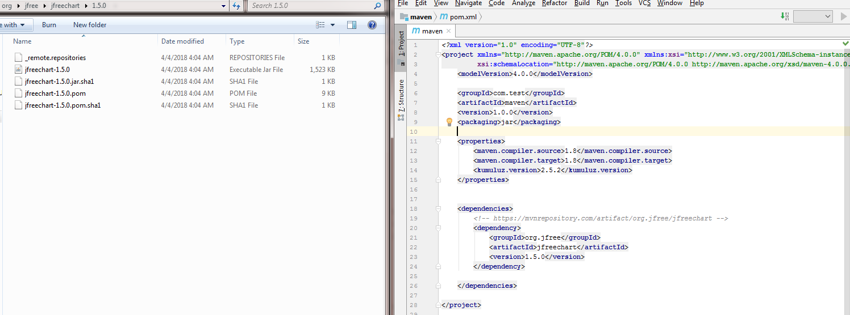Open the run configuration dropdown
Screen dimensions: 850x315
click(x=813, y=16)
